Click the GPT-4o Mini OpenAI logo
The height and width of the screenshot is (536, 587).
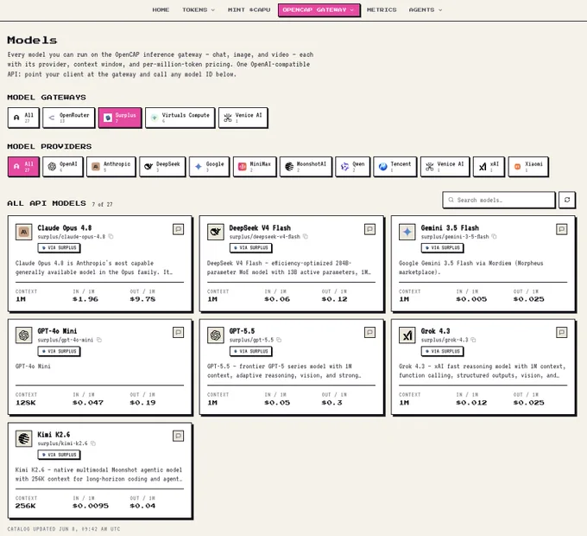click(24, 335)
